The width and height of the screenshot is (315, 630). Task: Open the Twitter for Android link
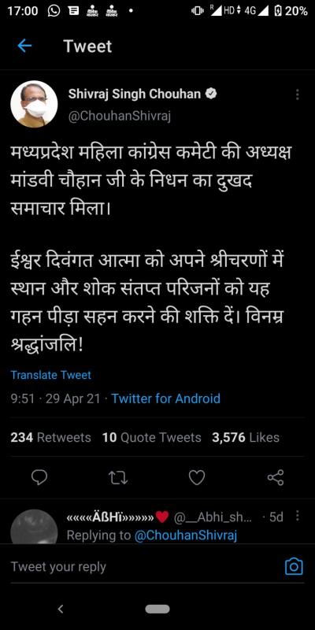click(x=165, y=398)
